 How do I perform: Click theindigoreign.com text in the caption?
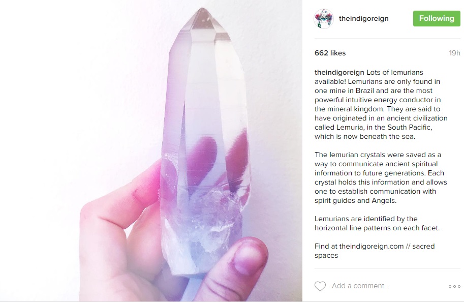[371, 246]
